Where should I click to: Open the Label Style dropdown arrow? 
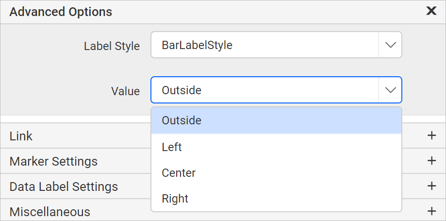(390, 45)
